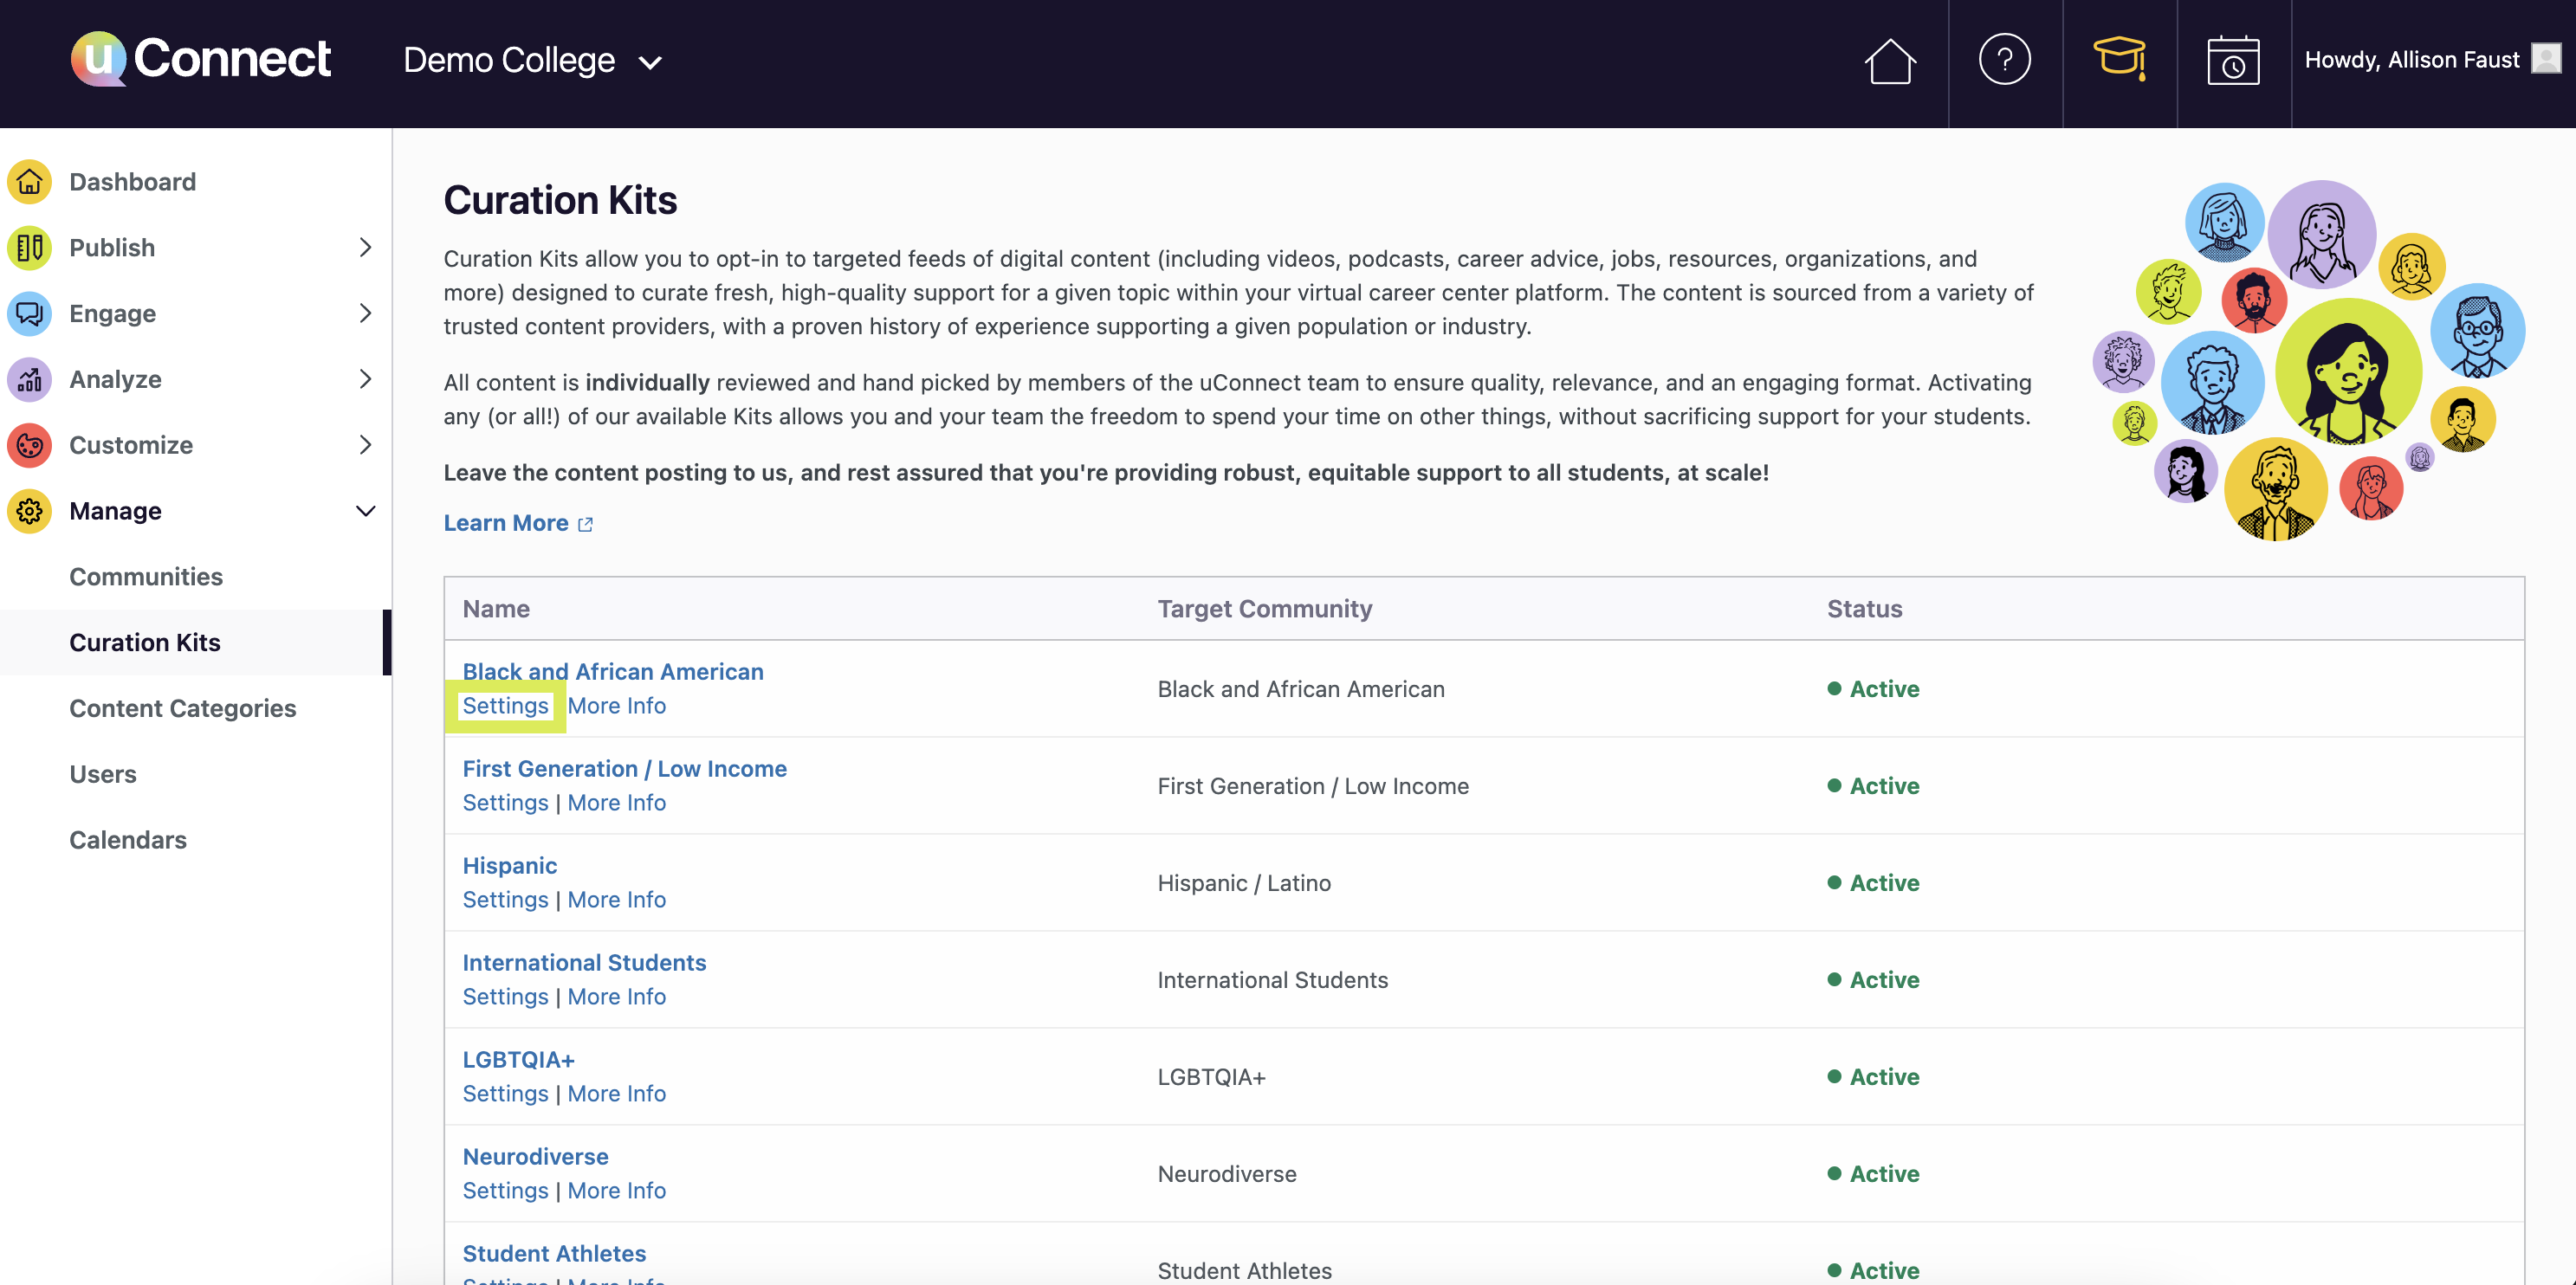Open the help question mark icon
This screenshot has width=2576, height=1285.
point(2004,60)
